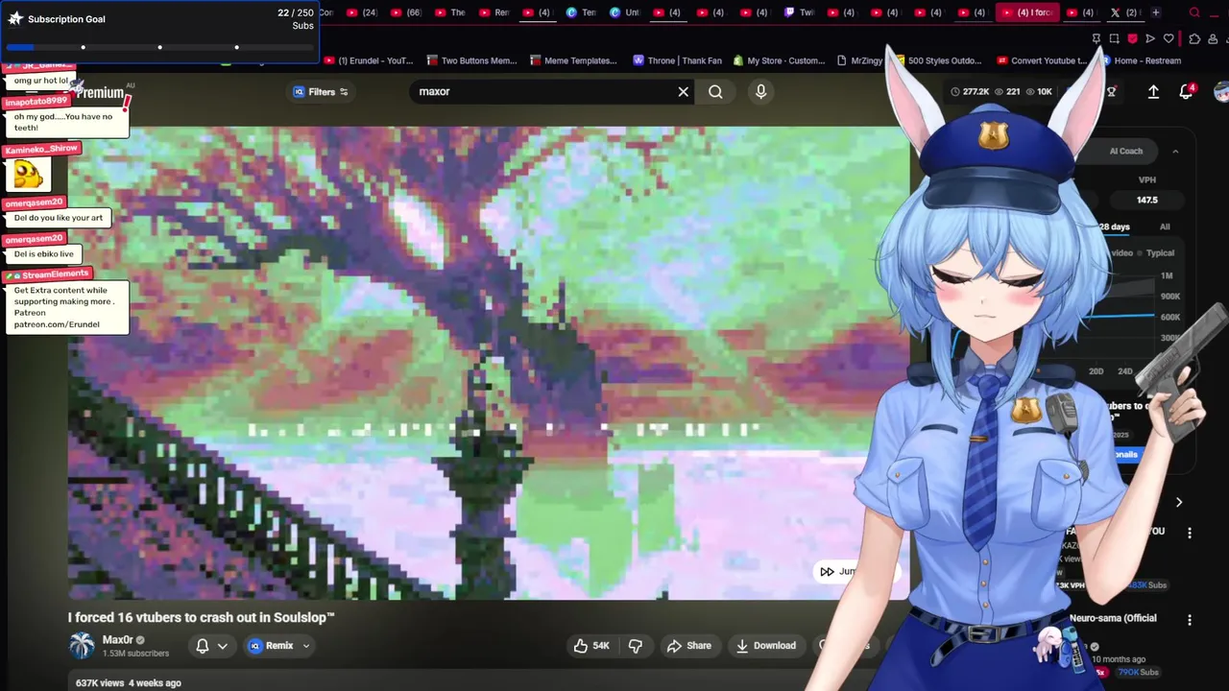
Task: Open a new browser tab with plus button
Action: (1156, 12)
